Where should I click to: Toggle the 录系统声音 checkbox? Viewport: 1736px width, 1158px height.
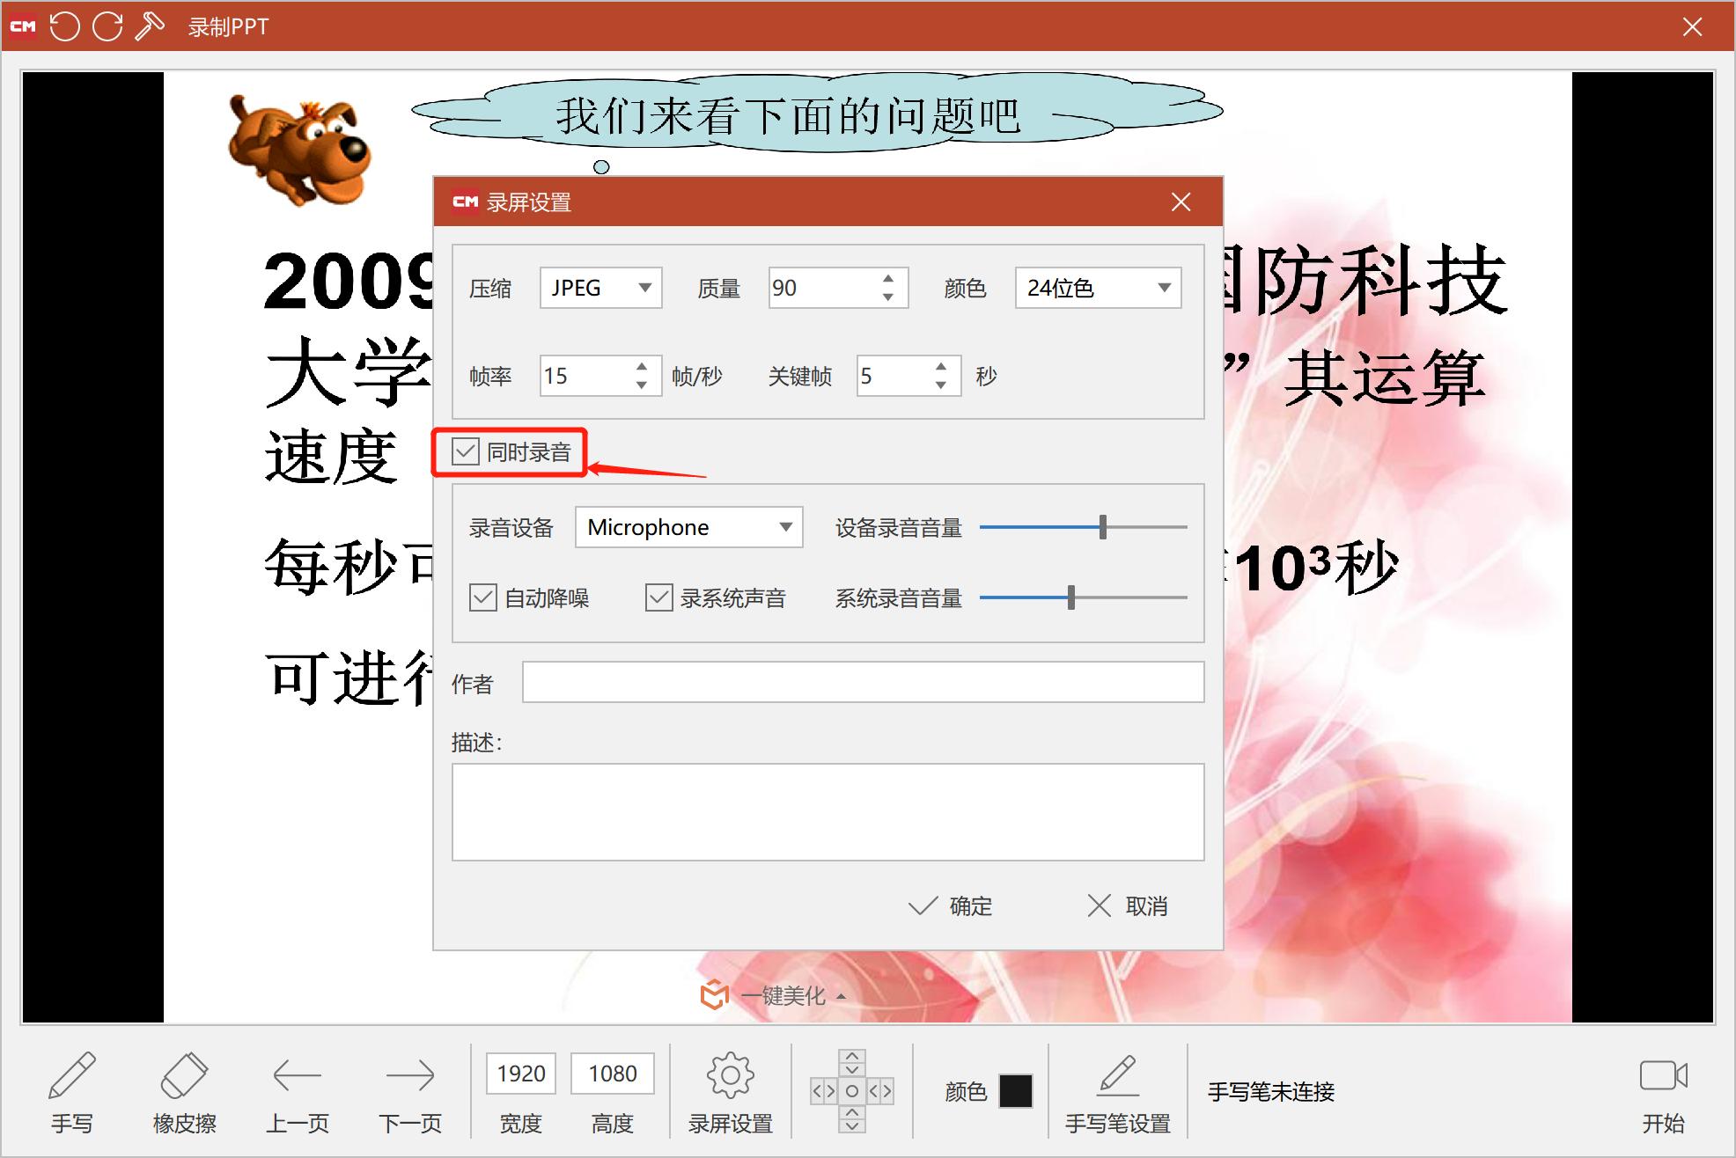coord(659,597)
